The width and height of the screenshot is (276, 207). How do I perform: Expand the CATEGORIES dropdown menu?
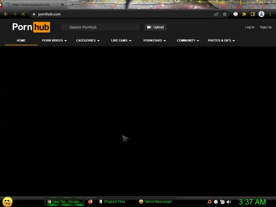pos(88,40)
